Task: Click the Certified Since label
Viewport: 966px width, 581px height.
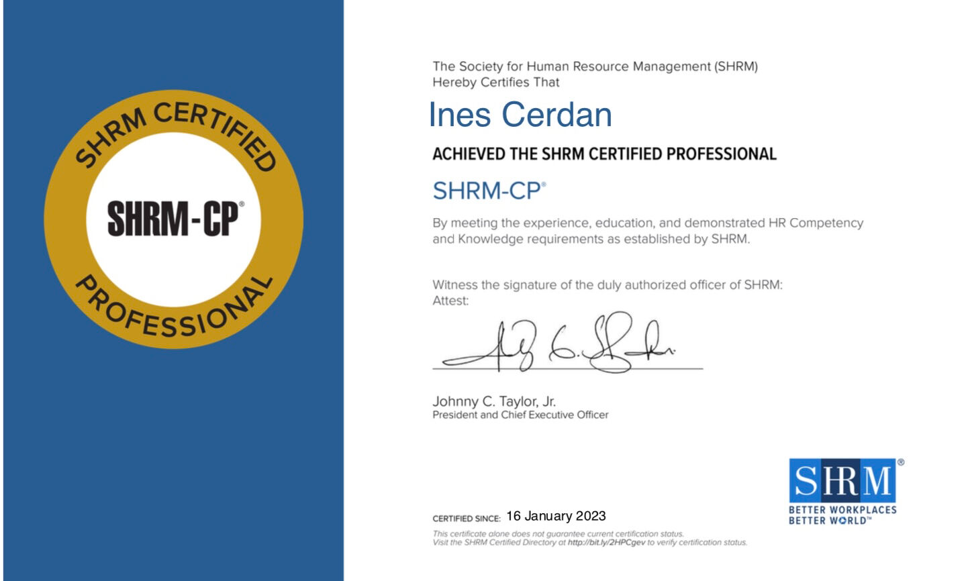Action: click(x=466, y=519)
